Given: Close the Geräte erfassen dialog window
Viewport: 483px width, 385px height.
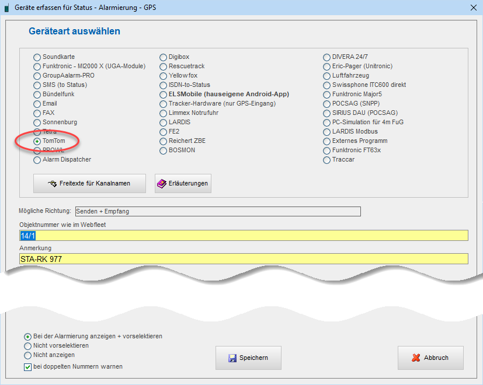Looking at the screenshot, I should 473,8.
